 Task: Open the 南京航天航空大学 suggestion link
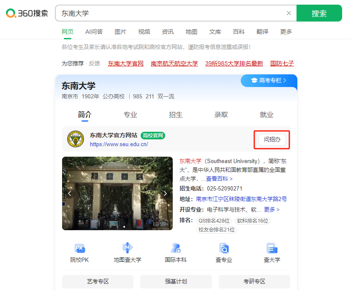click(x=174, y=64)
